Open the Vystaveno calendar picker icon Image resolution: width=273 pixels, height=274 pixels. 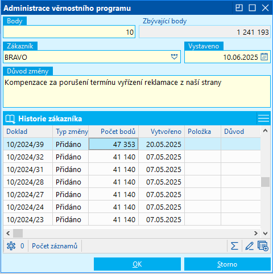pyautogui.click(x=264, y=57)
